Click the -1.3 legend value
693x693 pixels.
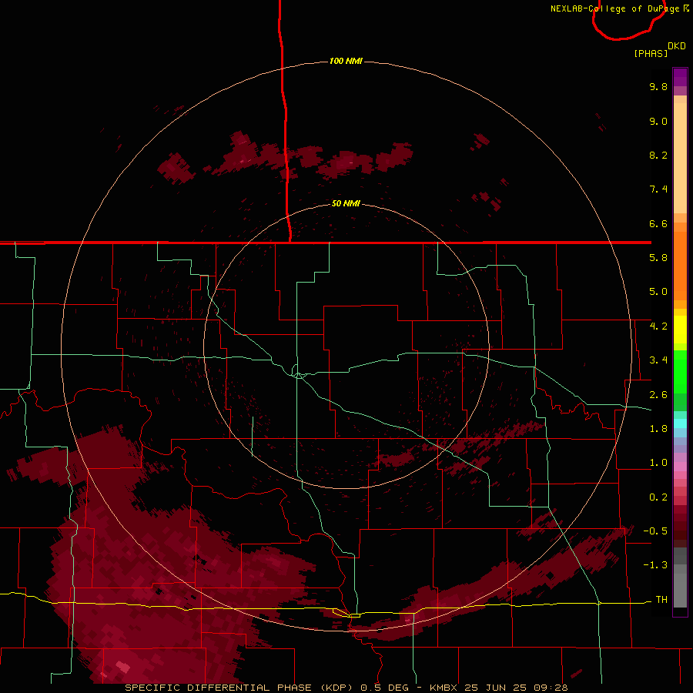pyautogui.click(x=655, y=565)
